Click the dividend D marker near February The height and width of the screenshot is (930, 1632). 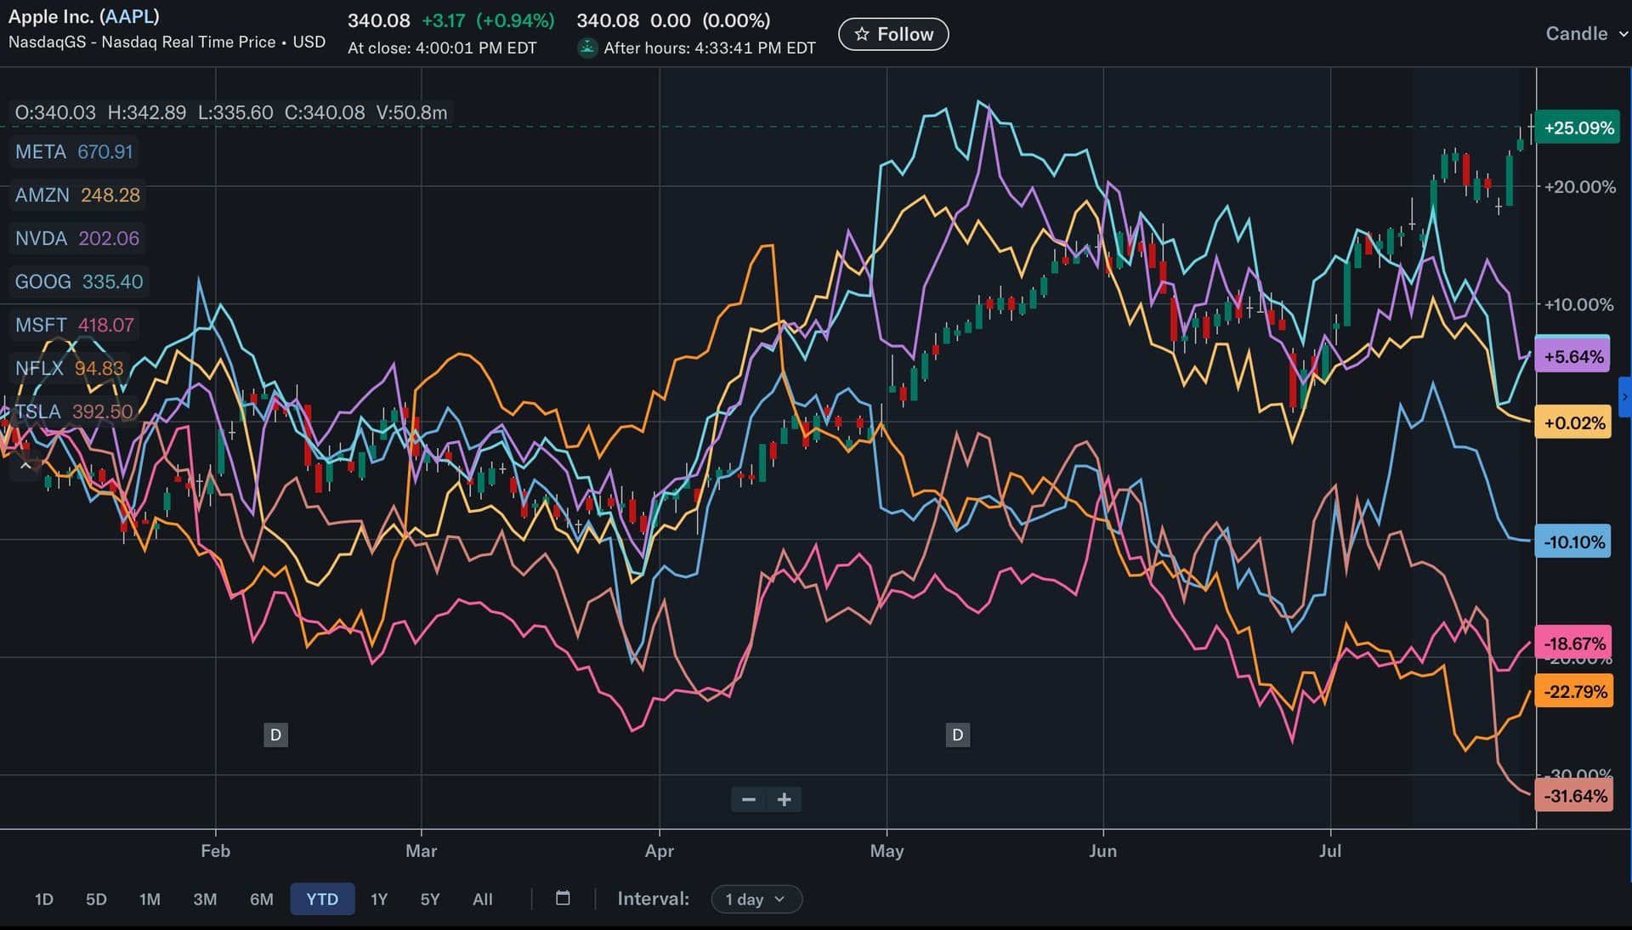(275, 734)
